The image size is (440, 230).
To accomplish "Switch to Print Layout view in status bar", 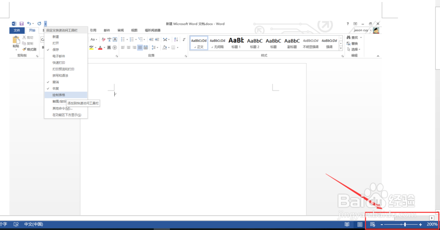I will pyautogui.click(x=360, y=224).
